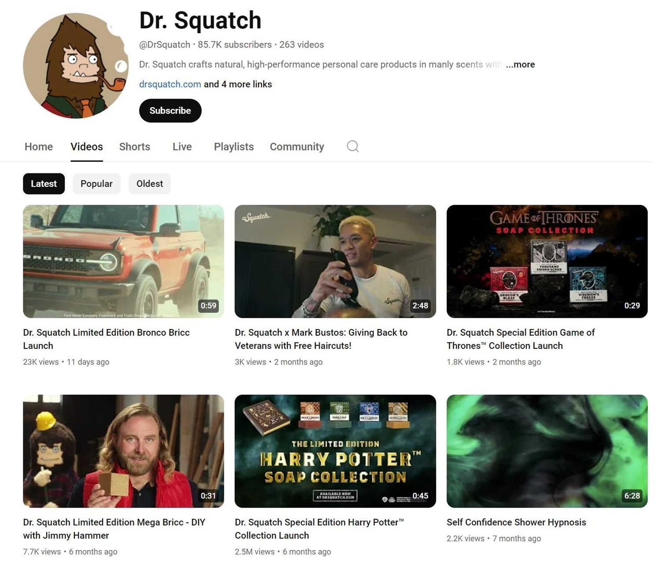
Task: Sort videos by Oldest
Action: [x=150, y=184]
